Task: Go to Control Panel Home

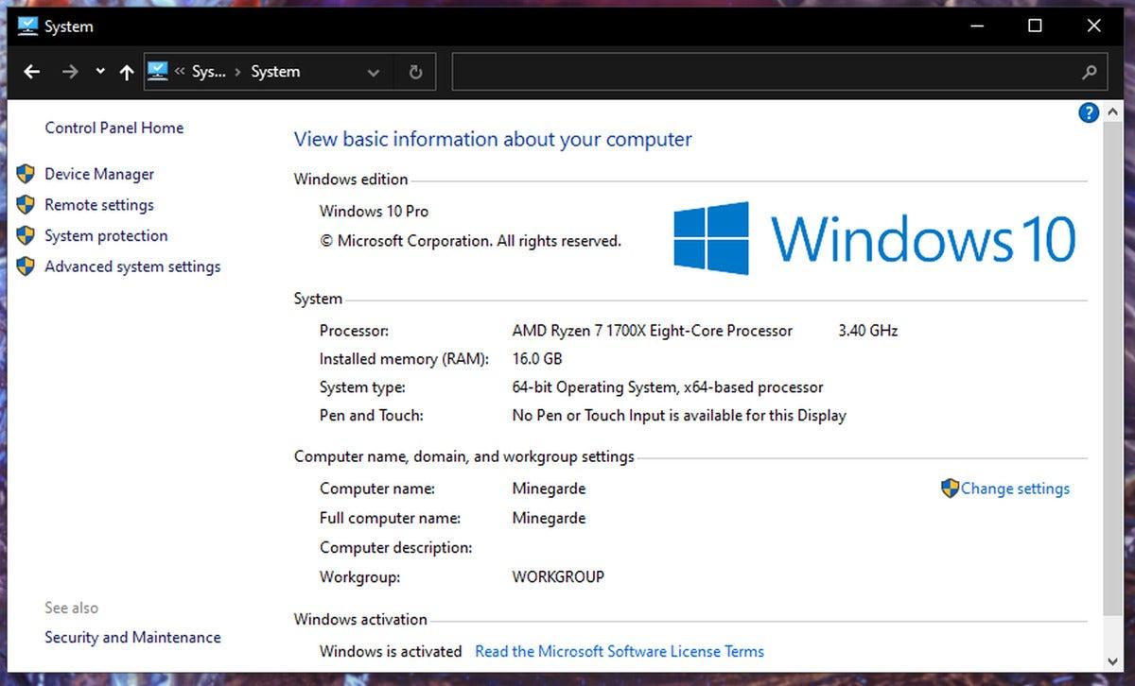Action: pyautogui.click(x=113, y=128)
